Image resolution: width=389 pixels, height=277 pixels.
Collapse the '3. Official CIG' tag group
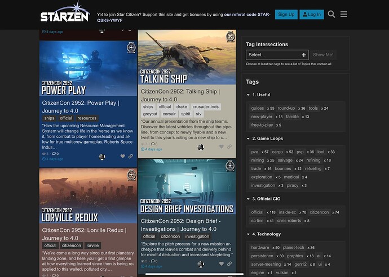(248, 199)
